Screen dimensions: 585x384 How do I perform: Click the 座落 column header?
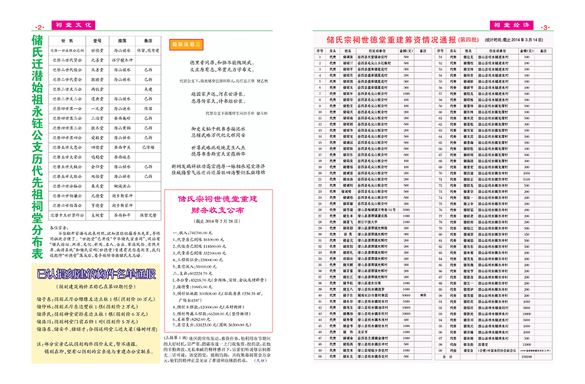(x=122, y=41)
